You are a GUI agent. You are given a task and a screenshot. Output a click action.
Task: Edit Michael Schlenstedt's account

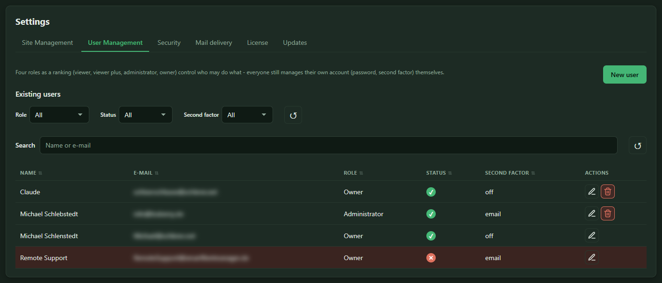click(592, 235)
